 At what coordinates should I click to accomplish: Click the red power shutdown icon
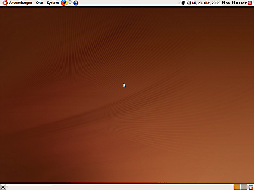[250, 3]
